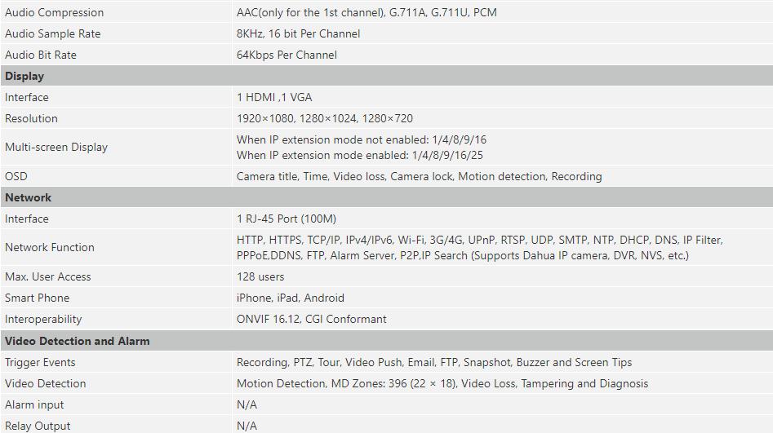This screenshot has width=773, height=433.
Task: Click the 1920×1080 resolution value text
Action: (324, 118)
